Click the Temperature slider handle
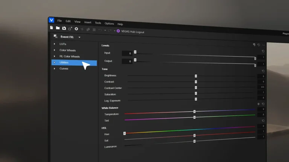 click(x=195, y=111)
